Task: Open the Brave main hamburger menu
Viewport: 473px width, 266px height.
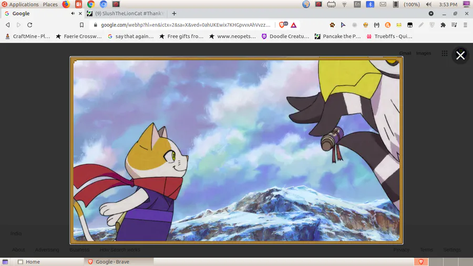Action: (466, 25)
